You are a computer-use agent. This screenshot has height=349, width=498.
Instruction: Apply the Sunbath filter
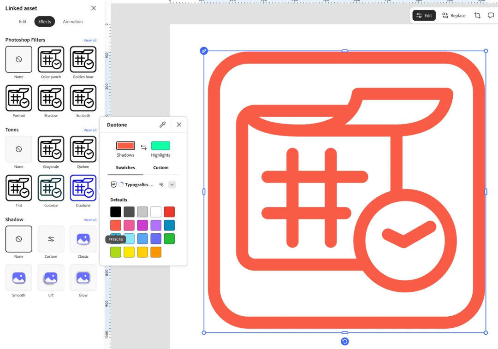click(83, 98)
